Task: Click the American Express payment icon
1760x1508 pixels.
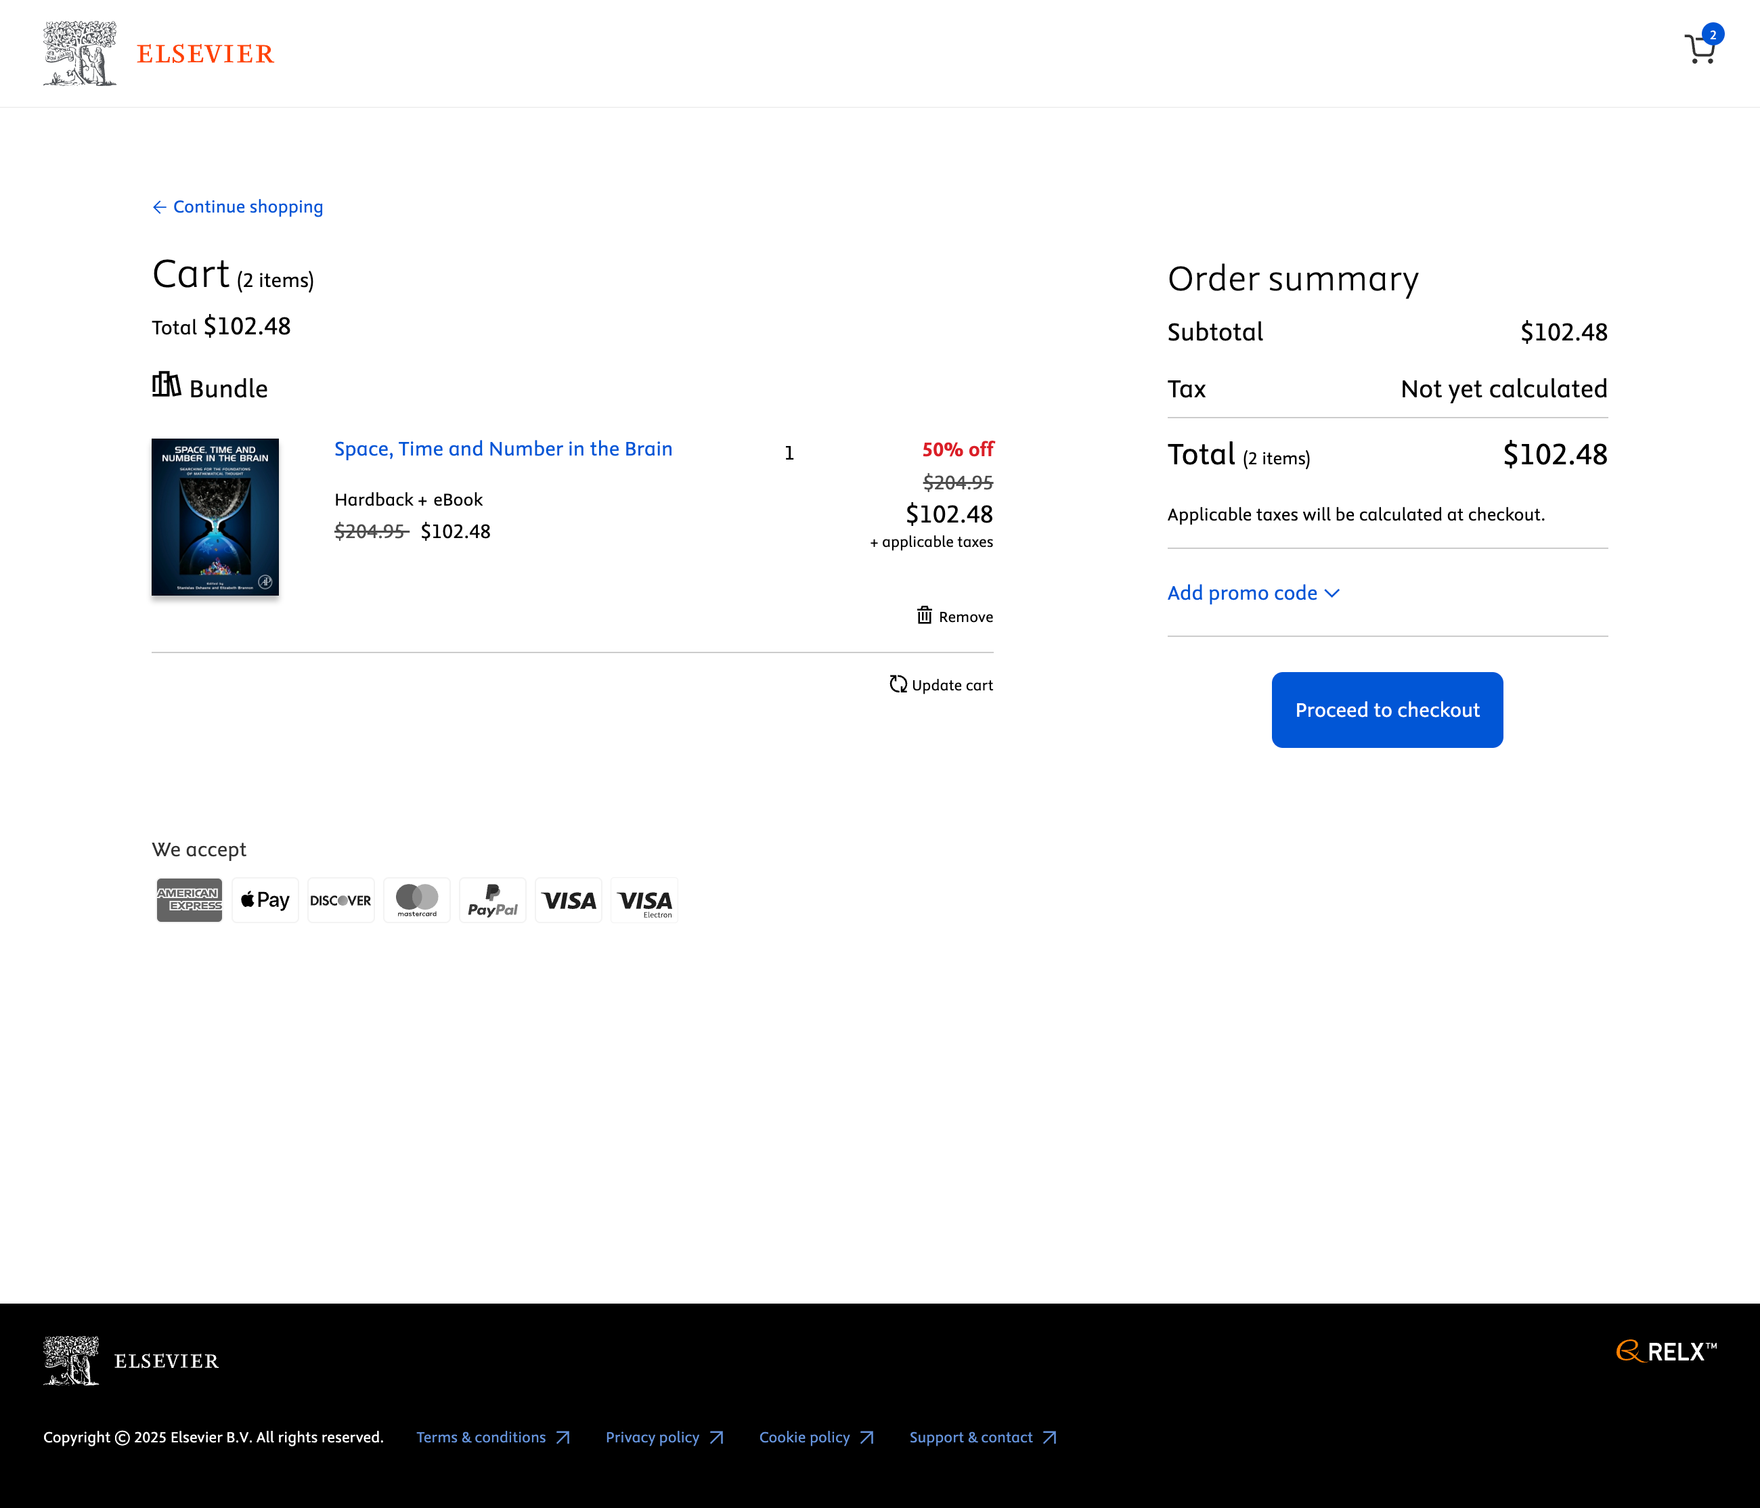Action: pos(189,900)
